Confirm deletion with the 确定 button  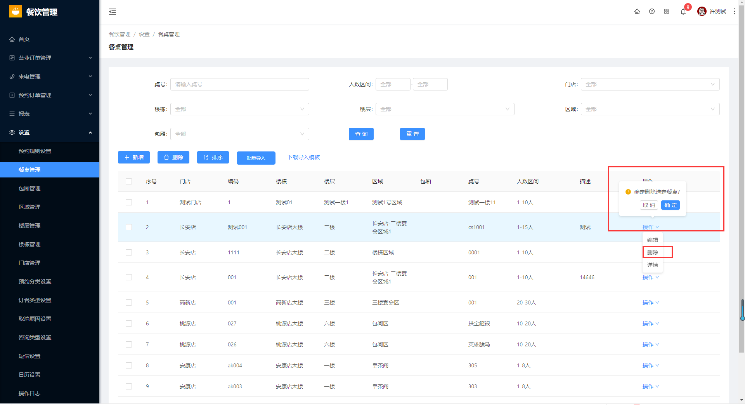pyautogui.click(x=670, y=205)
